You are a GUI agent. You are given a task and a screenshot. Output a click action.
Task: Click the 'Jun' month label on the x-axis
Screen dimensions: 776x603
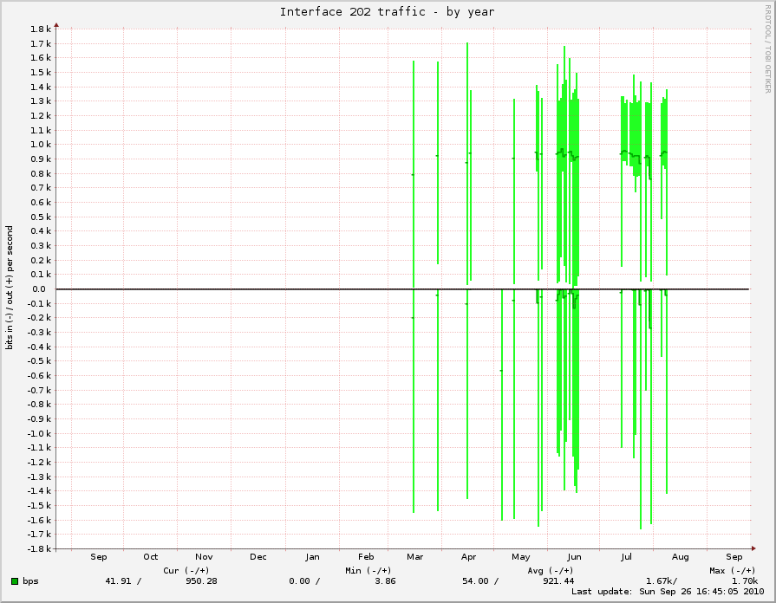point(574,557)
